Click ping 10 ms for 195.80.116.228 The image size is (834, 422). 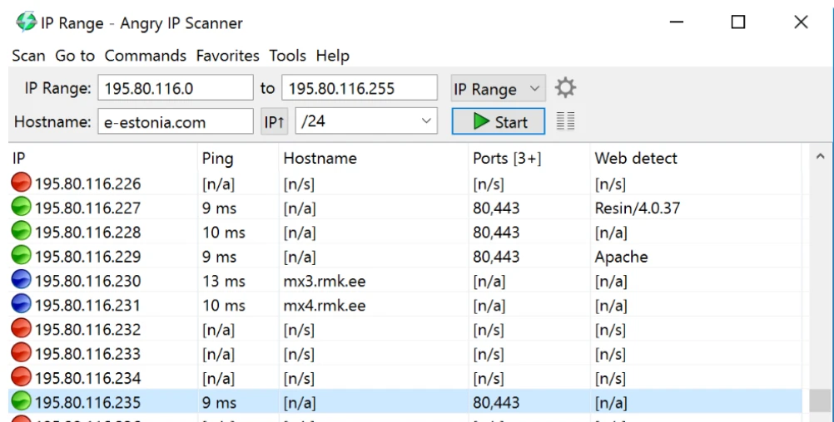(x=223, y=232)
